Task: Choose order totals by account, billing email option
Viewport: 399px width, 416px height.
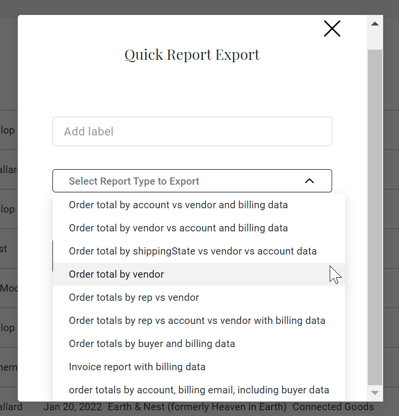Action: (x=199, y=390)
